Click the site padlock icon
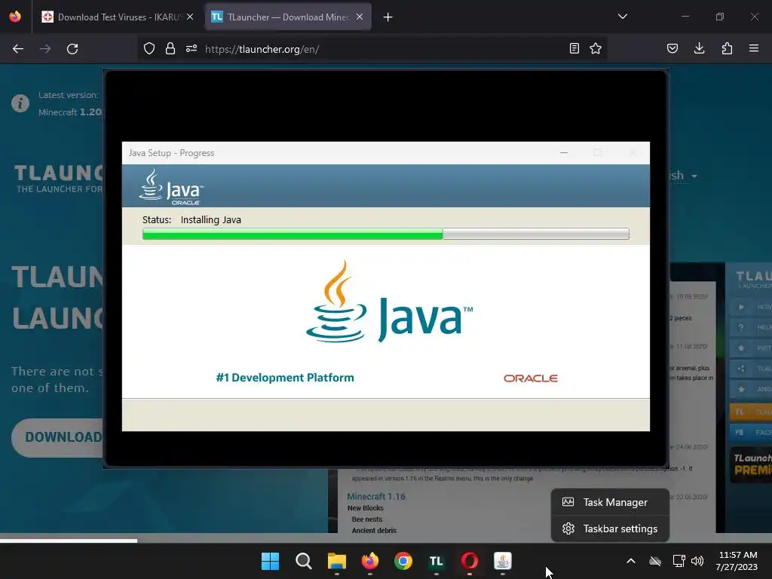This screenshot has height=579, width=772. click(170, 48)
